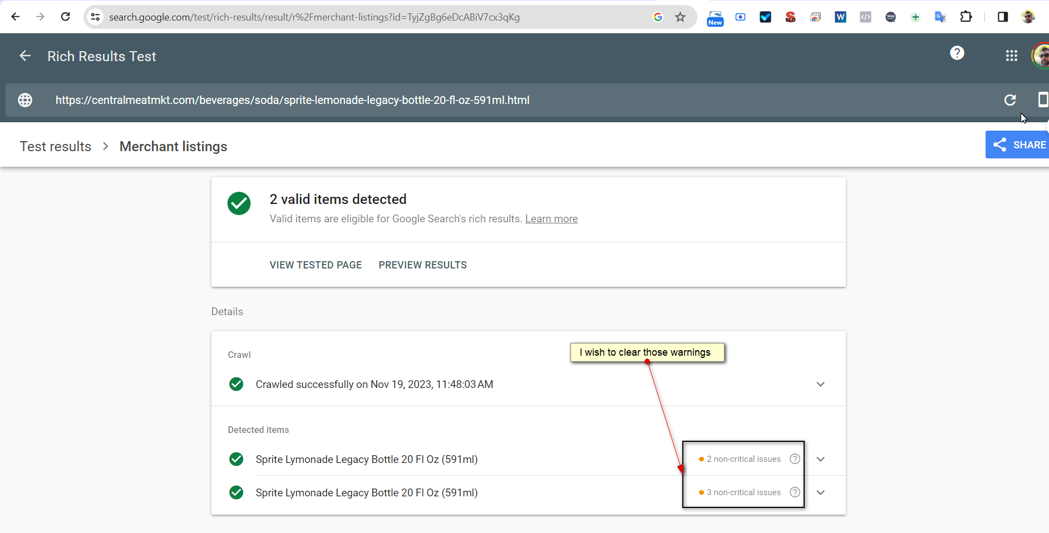
Task: Click the "Crawled successfully on Nov 19, 2023" text
Action: click(x=375, y=384)
